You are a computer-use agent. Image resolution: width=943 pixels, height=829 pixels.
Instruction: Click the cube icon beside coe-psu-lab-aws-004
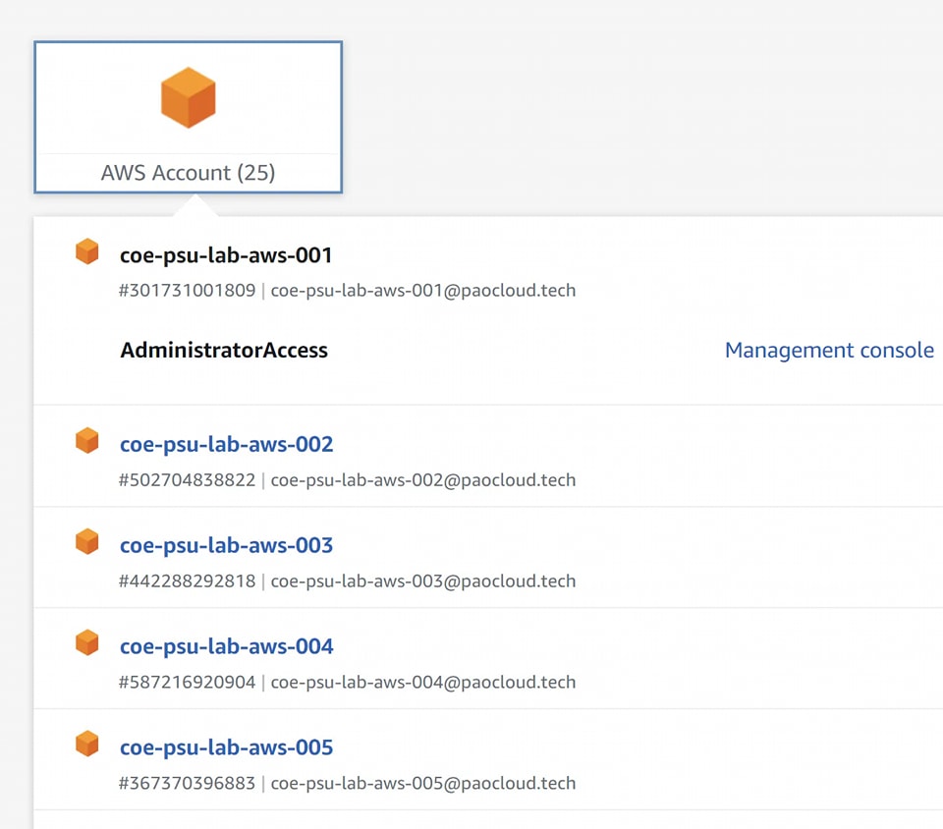87,643
